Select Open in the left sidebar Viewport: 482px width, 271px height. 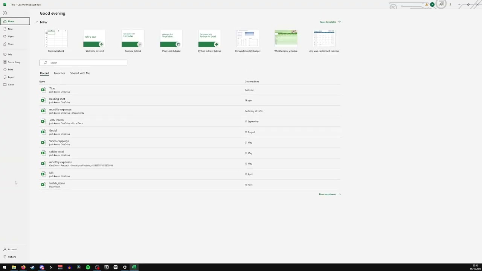pos(15,37)
